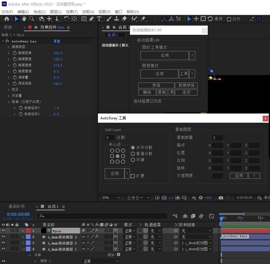This screenshot has height=264, width=270.
Task: Click blue label color swatch of layer 2
Action: (x=28, y=237)
